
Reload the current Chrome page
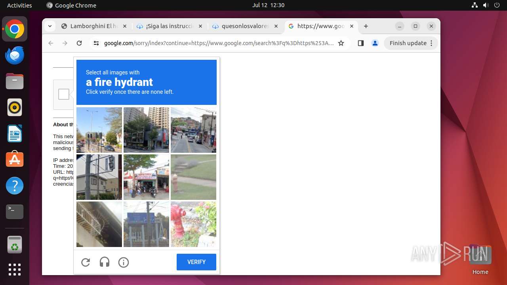point(79,43)
